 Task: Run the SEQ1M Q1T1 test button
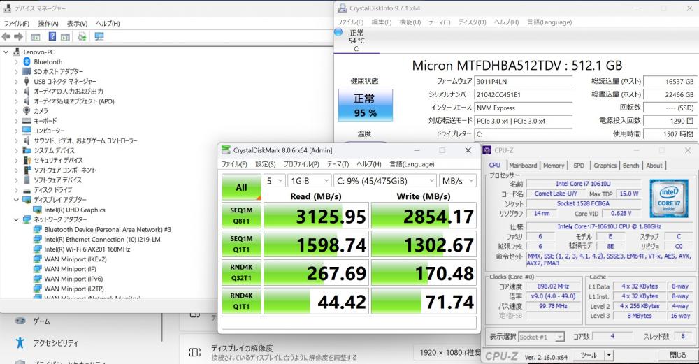click(241, 244)
